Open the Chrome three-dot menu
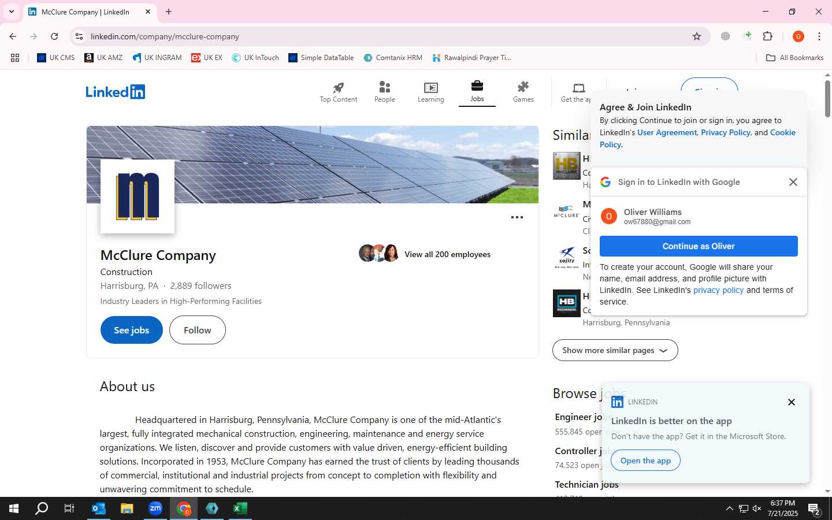This screenshot has width=832, height=520. pyautogui.click(x=819, y=36)
